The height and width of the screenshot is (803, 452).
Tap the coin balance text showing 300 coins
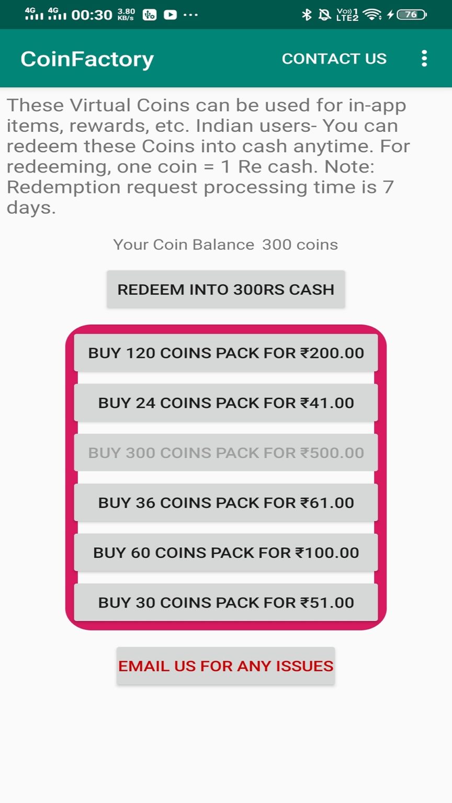pos(226,244)
